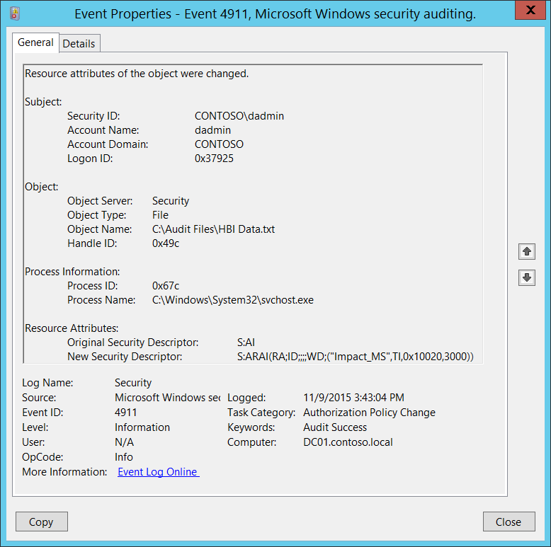Click the New Security Descriptor value
Image resolution: width=551 pixels, height=547 pixels.
[x=355, y=357]
